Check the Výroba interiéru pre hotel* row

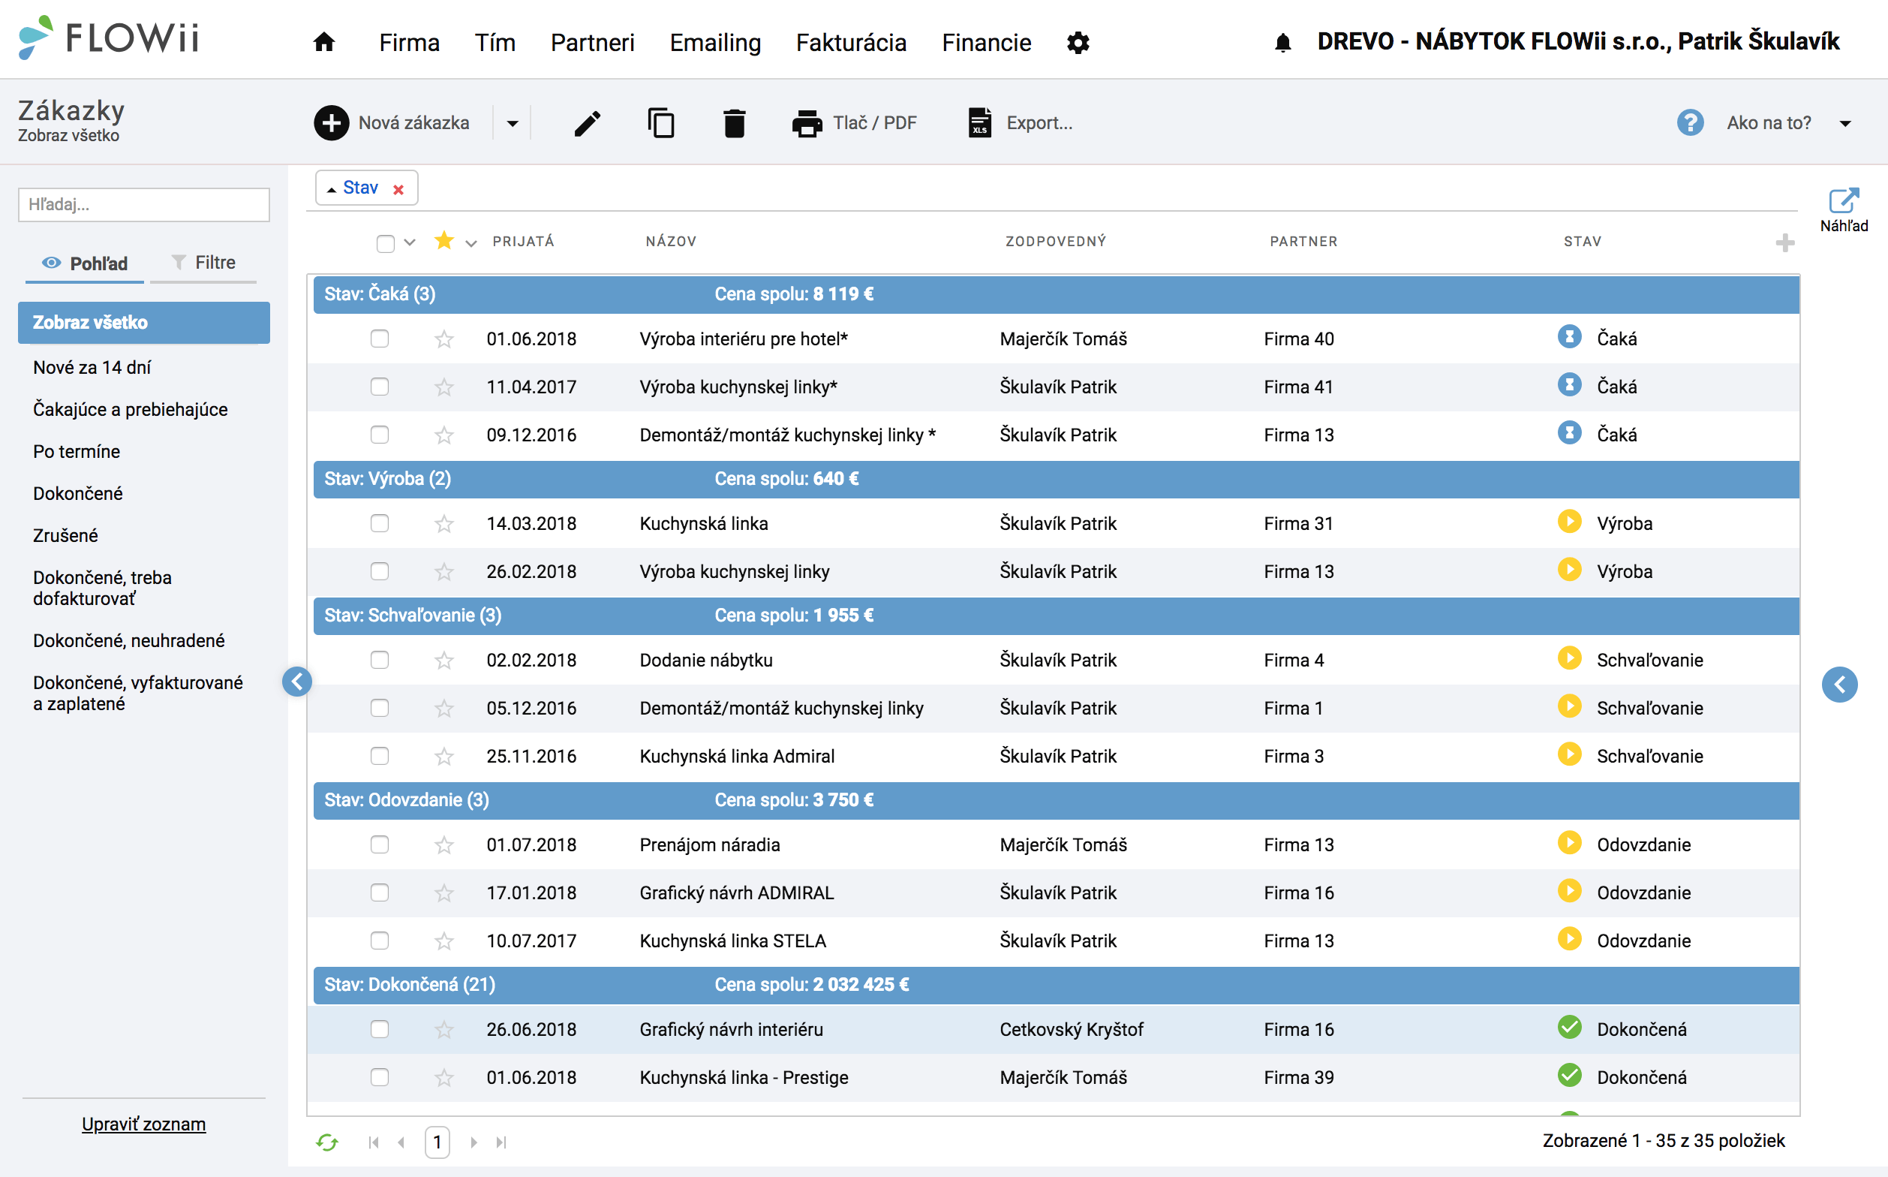380,339
